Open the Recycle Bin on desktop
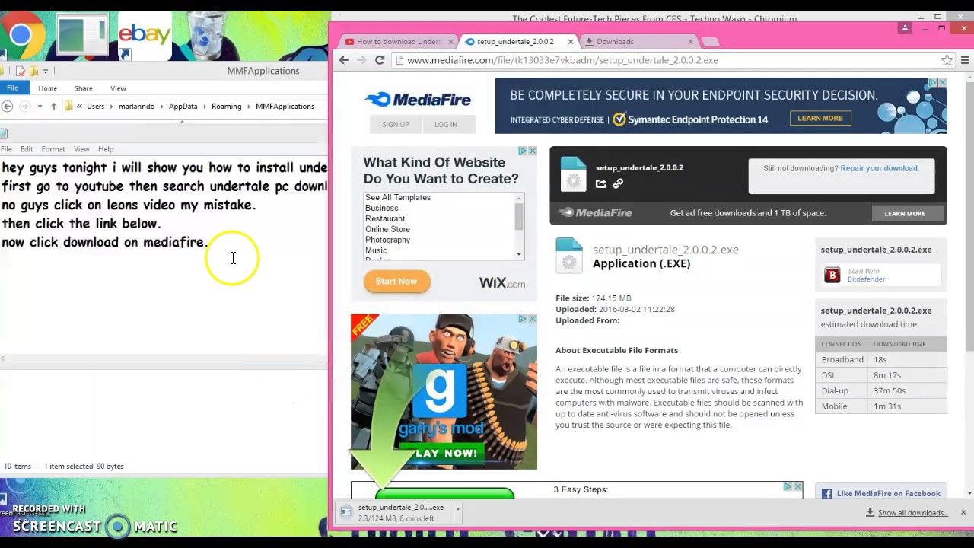This screenshot has width=974, height=548. [x=205, y=34]
